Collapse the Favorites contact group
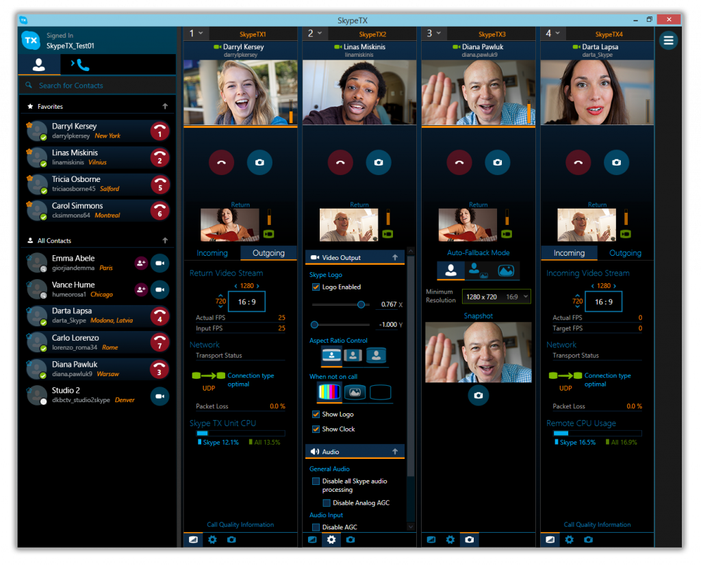 (165, 106)
